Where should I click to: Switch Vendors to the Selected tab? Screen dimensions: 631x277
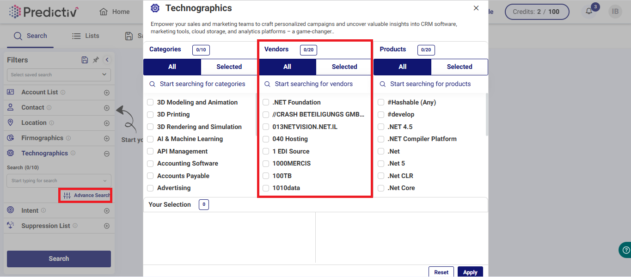344,67
